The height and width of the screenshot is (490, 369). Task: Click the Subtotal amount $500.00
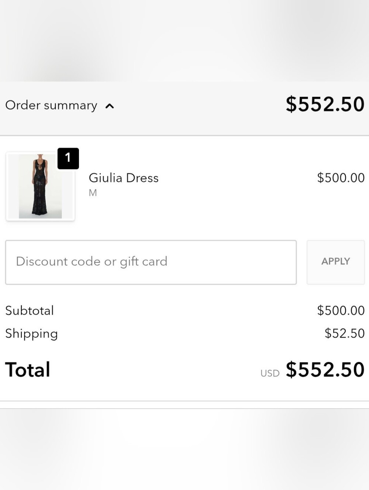[341, 311]
